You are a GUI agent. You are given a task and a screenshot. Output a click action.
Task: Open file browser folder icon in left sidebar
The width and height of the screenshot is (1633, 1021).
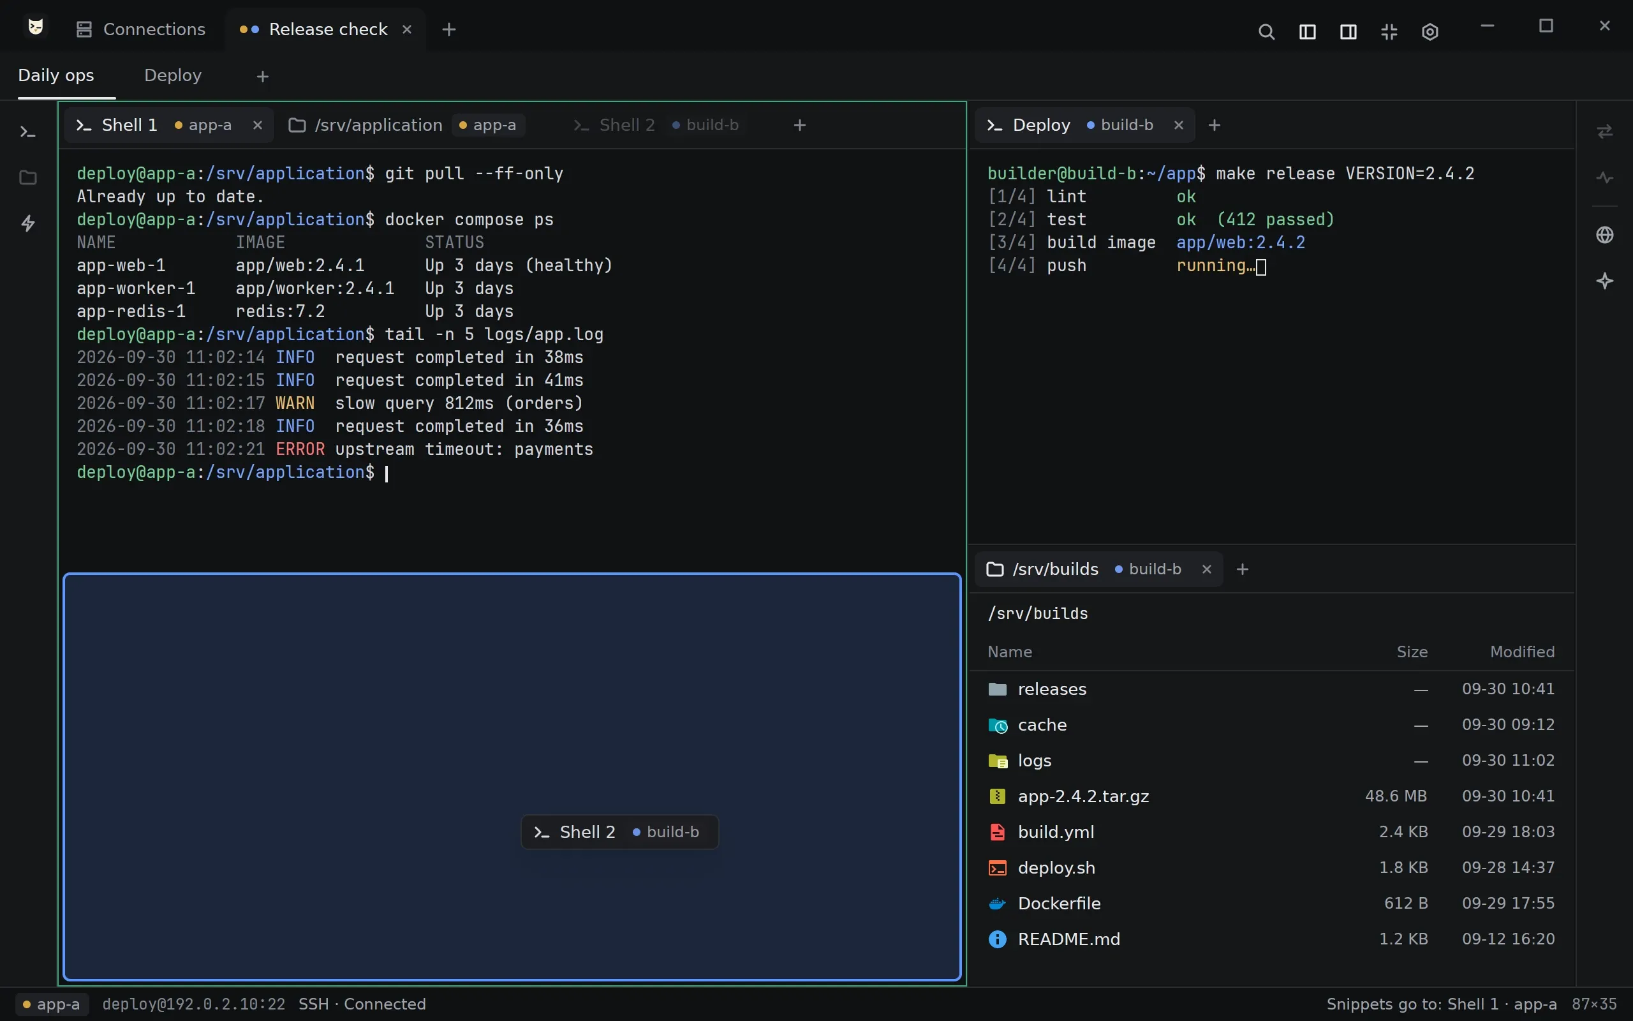pyautogui.click(x=27, y=177)
